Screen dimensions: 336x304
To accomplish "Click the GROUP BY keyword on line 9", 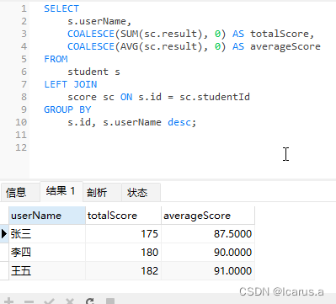I will tap(67, 109).
